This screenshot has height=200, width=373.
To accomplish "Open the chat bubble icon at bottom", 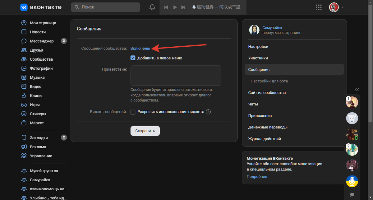I will coord(352,194).
